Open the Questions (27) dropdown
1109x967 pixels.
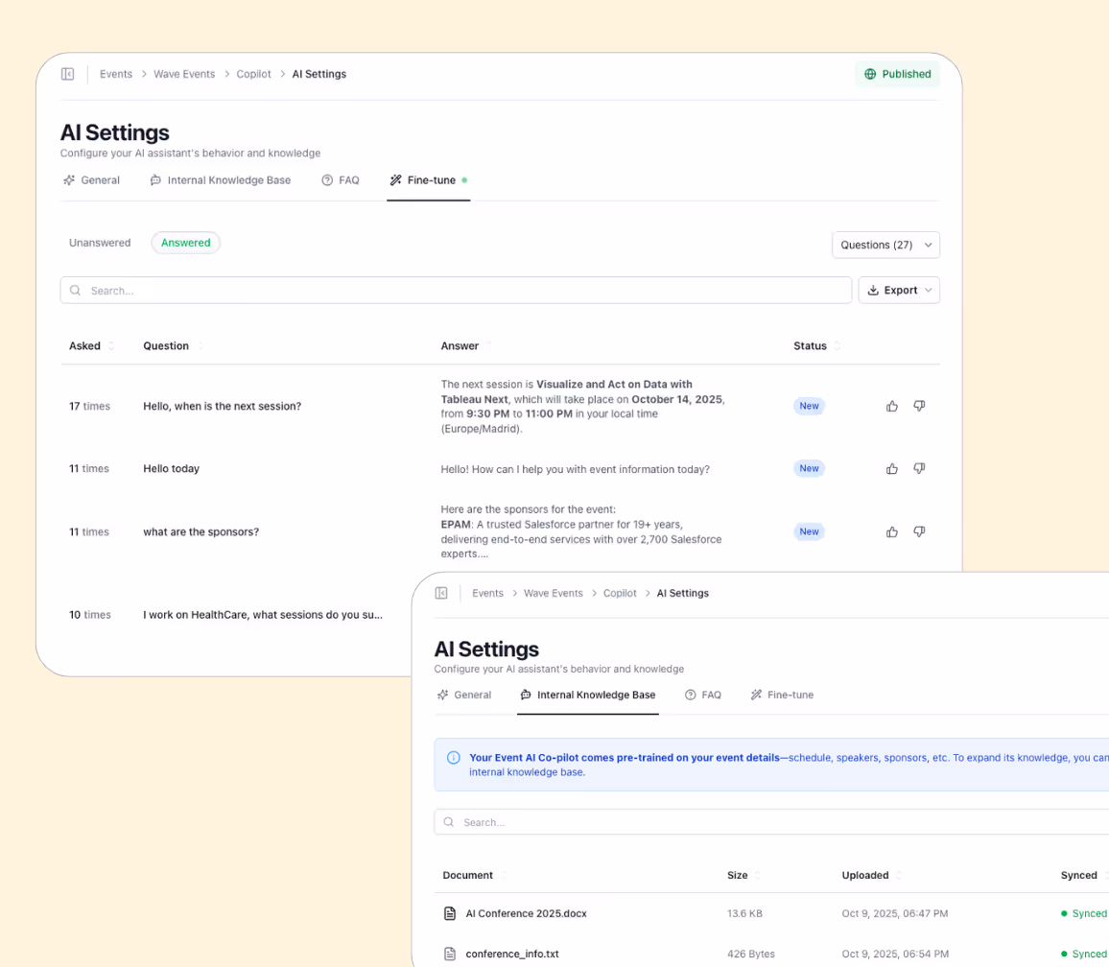pos(886,245)
